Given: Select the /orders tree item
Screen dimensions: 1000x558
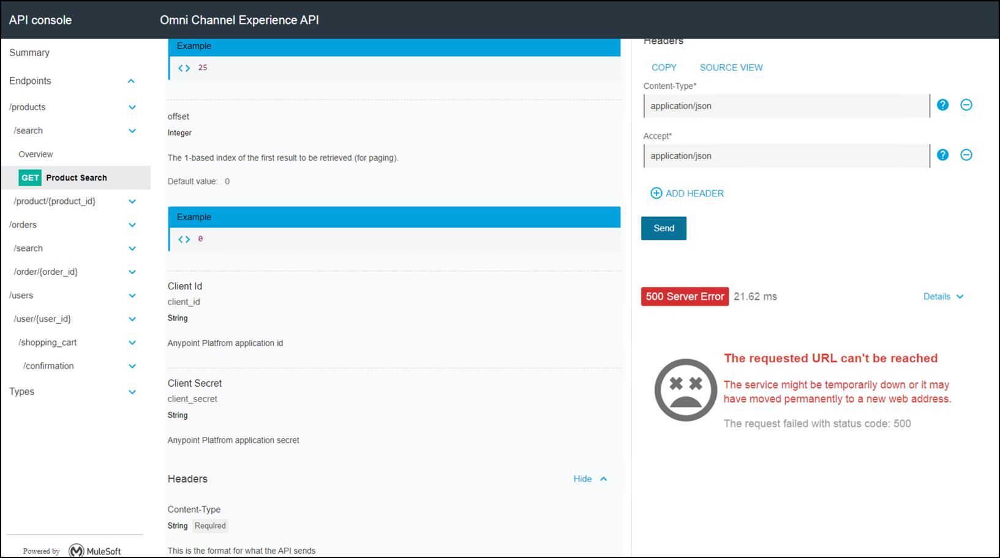Looking at the screenshot, I should pos(23,225).
